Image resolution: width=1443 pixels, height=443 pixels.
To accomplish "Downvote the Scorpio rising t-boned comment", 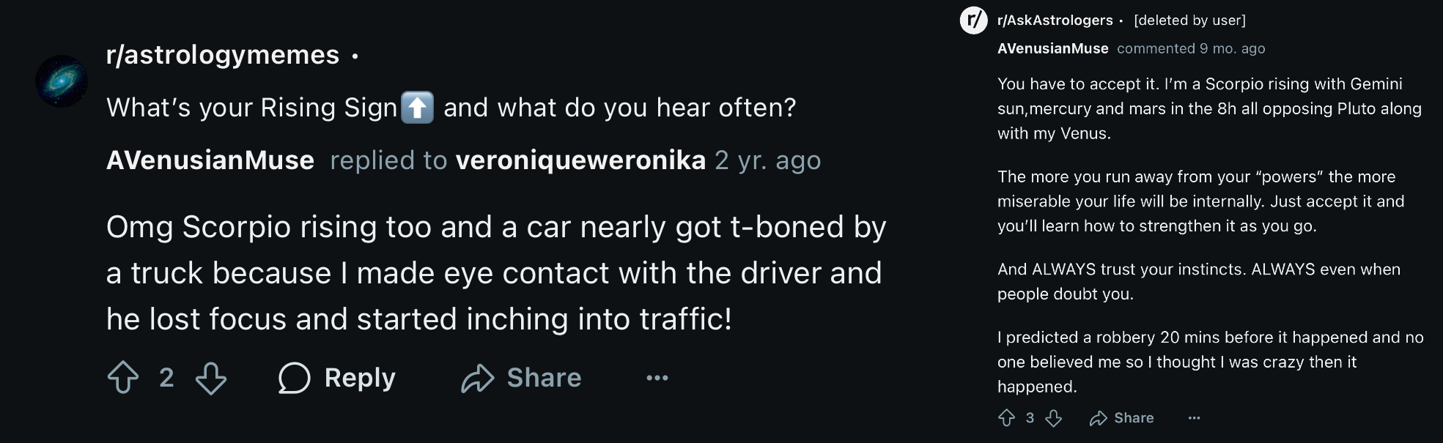I will (x=211, y=378).
